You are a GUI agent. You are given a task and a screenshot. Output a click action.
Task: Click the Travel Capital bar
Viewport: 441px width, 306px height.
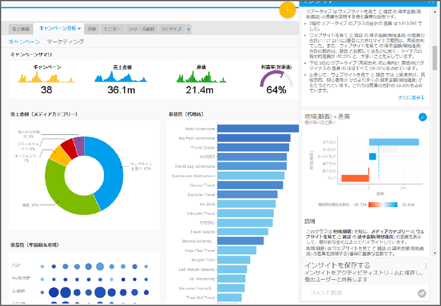tap(253, 147)
